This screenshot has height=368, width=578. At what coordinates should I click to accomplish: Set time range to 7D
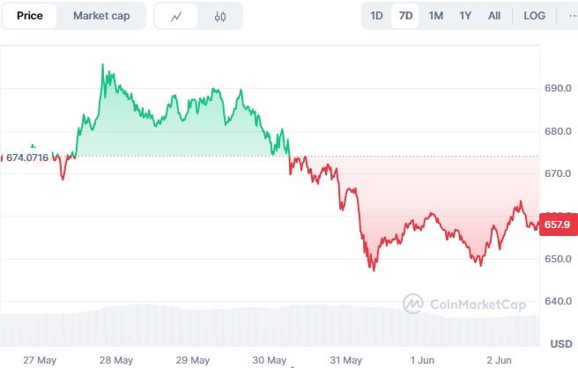coord(405,16)
